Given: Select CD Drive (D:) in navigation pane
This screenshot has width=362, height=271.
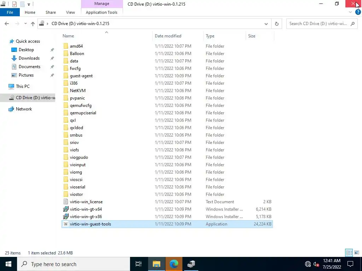Looking at the screenshot, I should click(28, 98).
